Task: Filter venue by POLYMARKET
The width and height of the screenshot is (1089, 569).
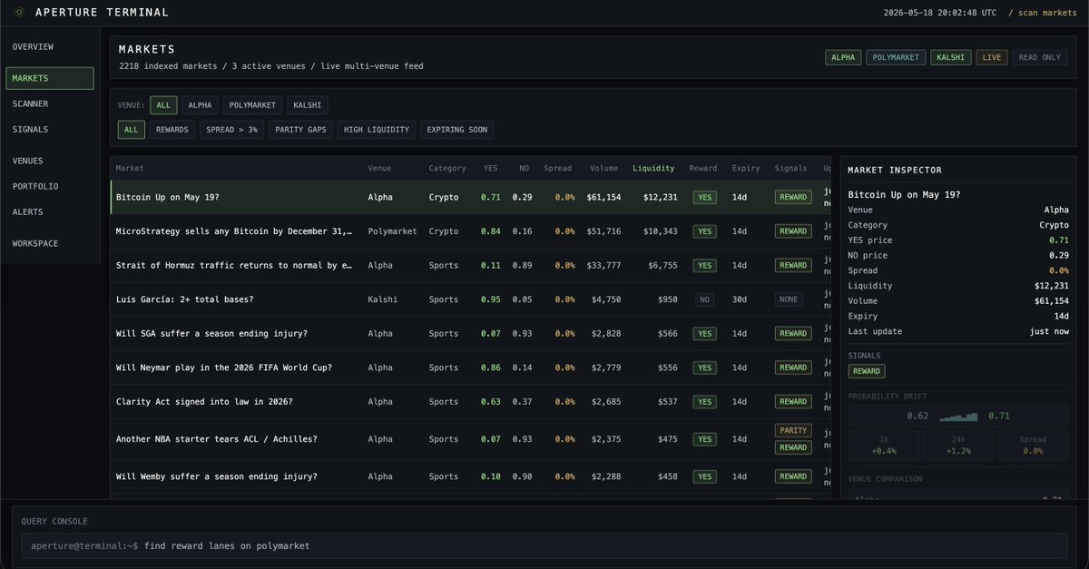Action: click(252, 105)
